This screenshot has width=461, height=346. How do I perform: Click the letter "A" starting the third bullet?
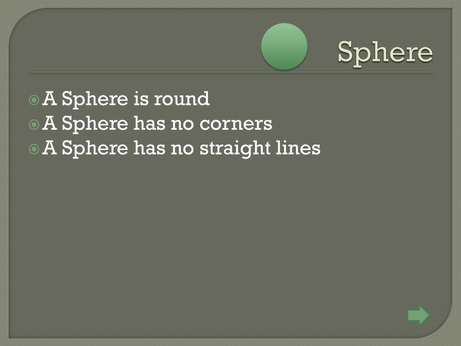click(x=50, y=147)
